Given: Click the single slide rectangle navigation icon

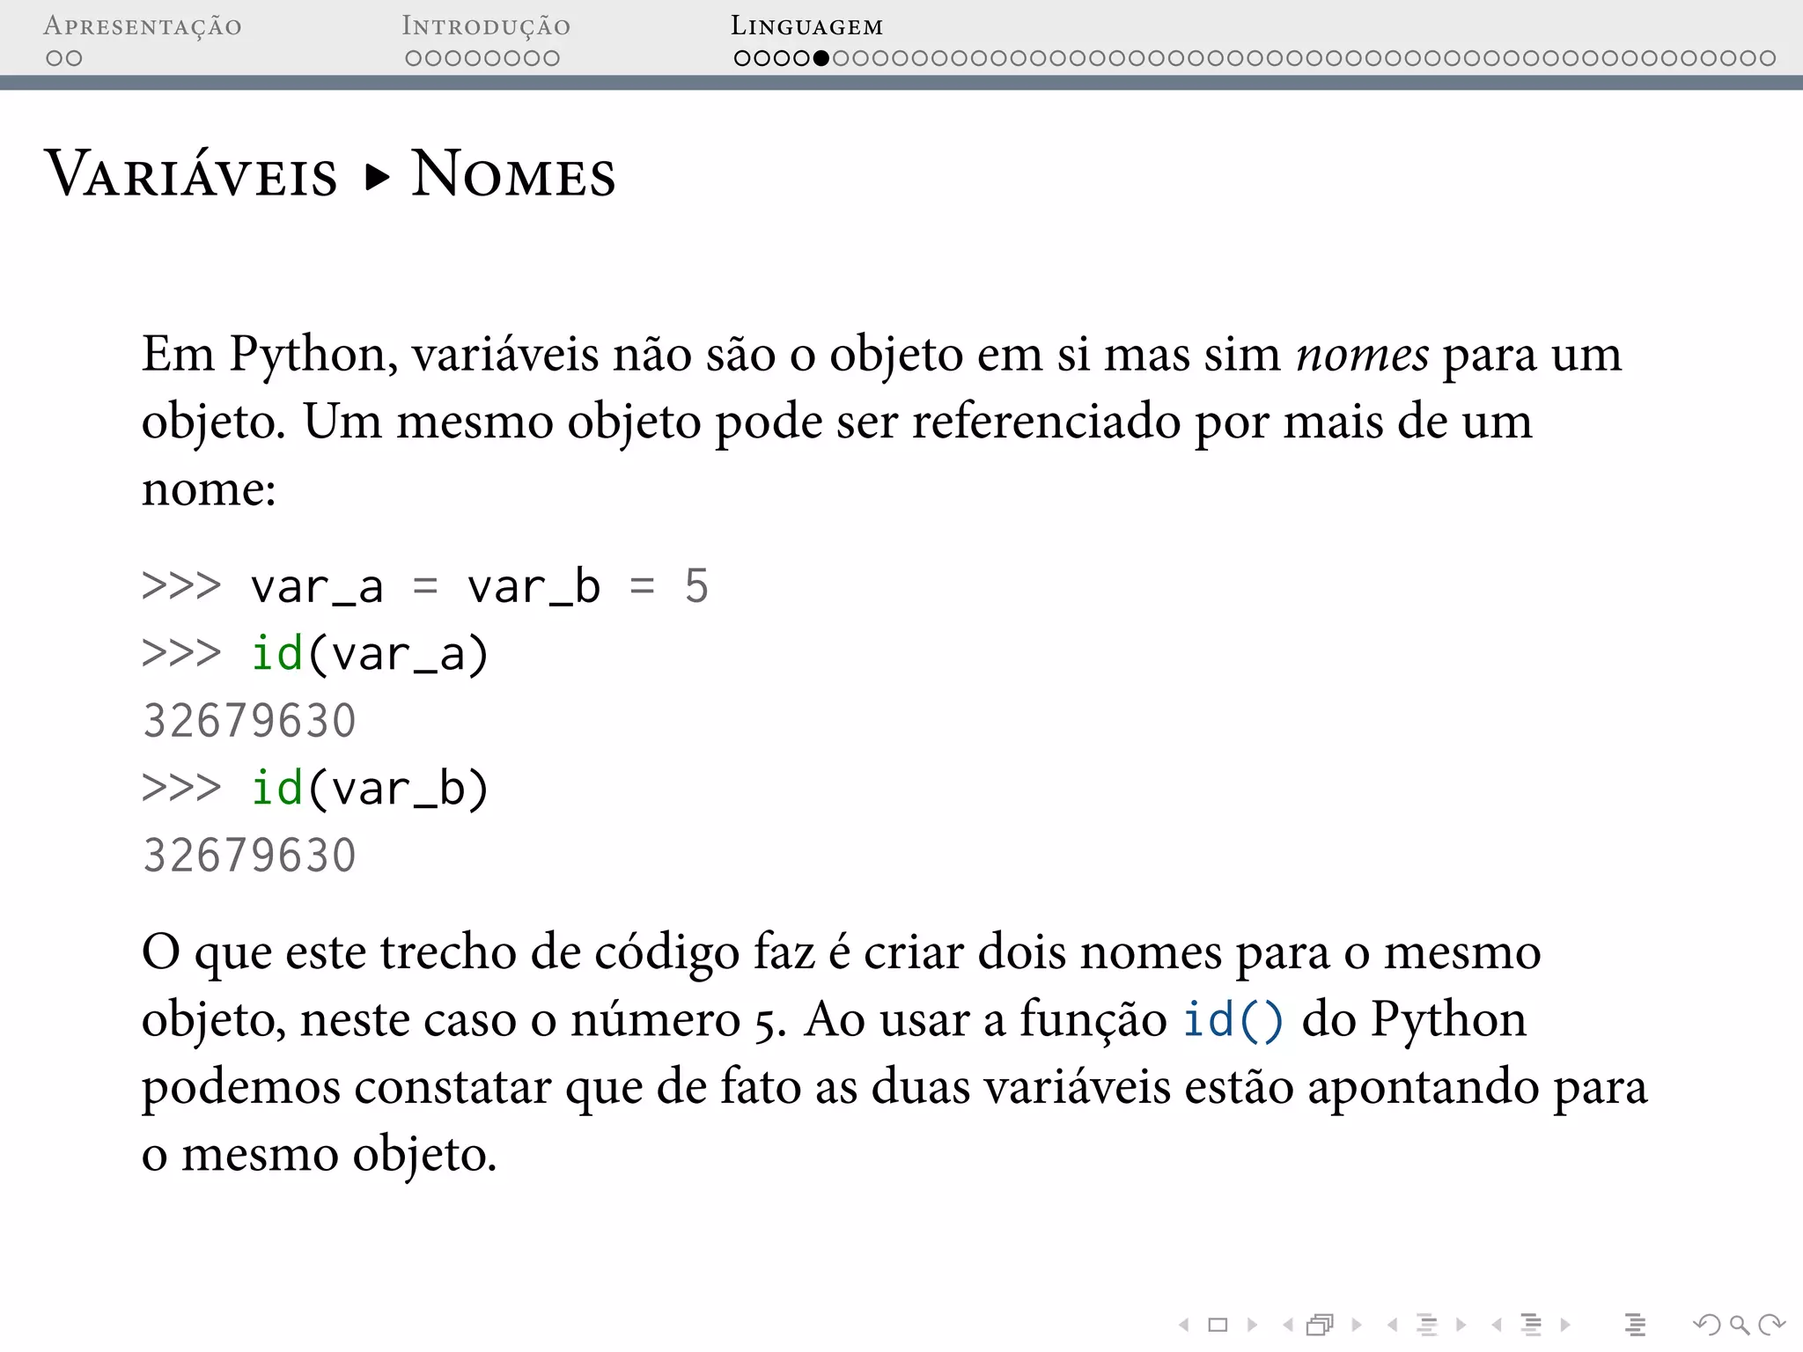Looking at the screenshot, I should tap(1218, 1324).
